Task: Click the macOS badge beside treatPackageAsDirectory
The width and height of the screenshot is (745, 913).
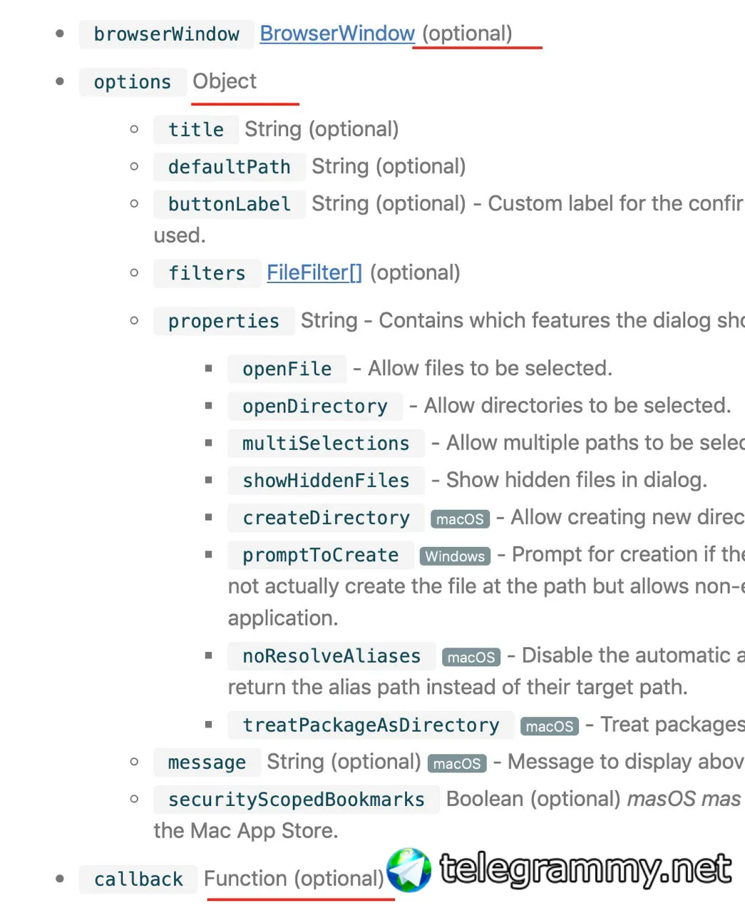Action: pos(550,726)
